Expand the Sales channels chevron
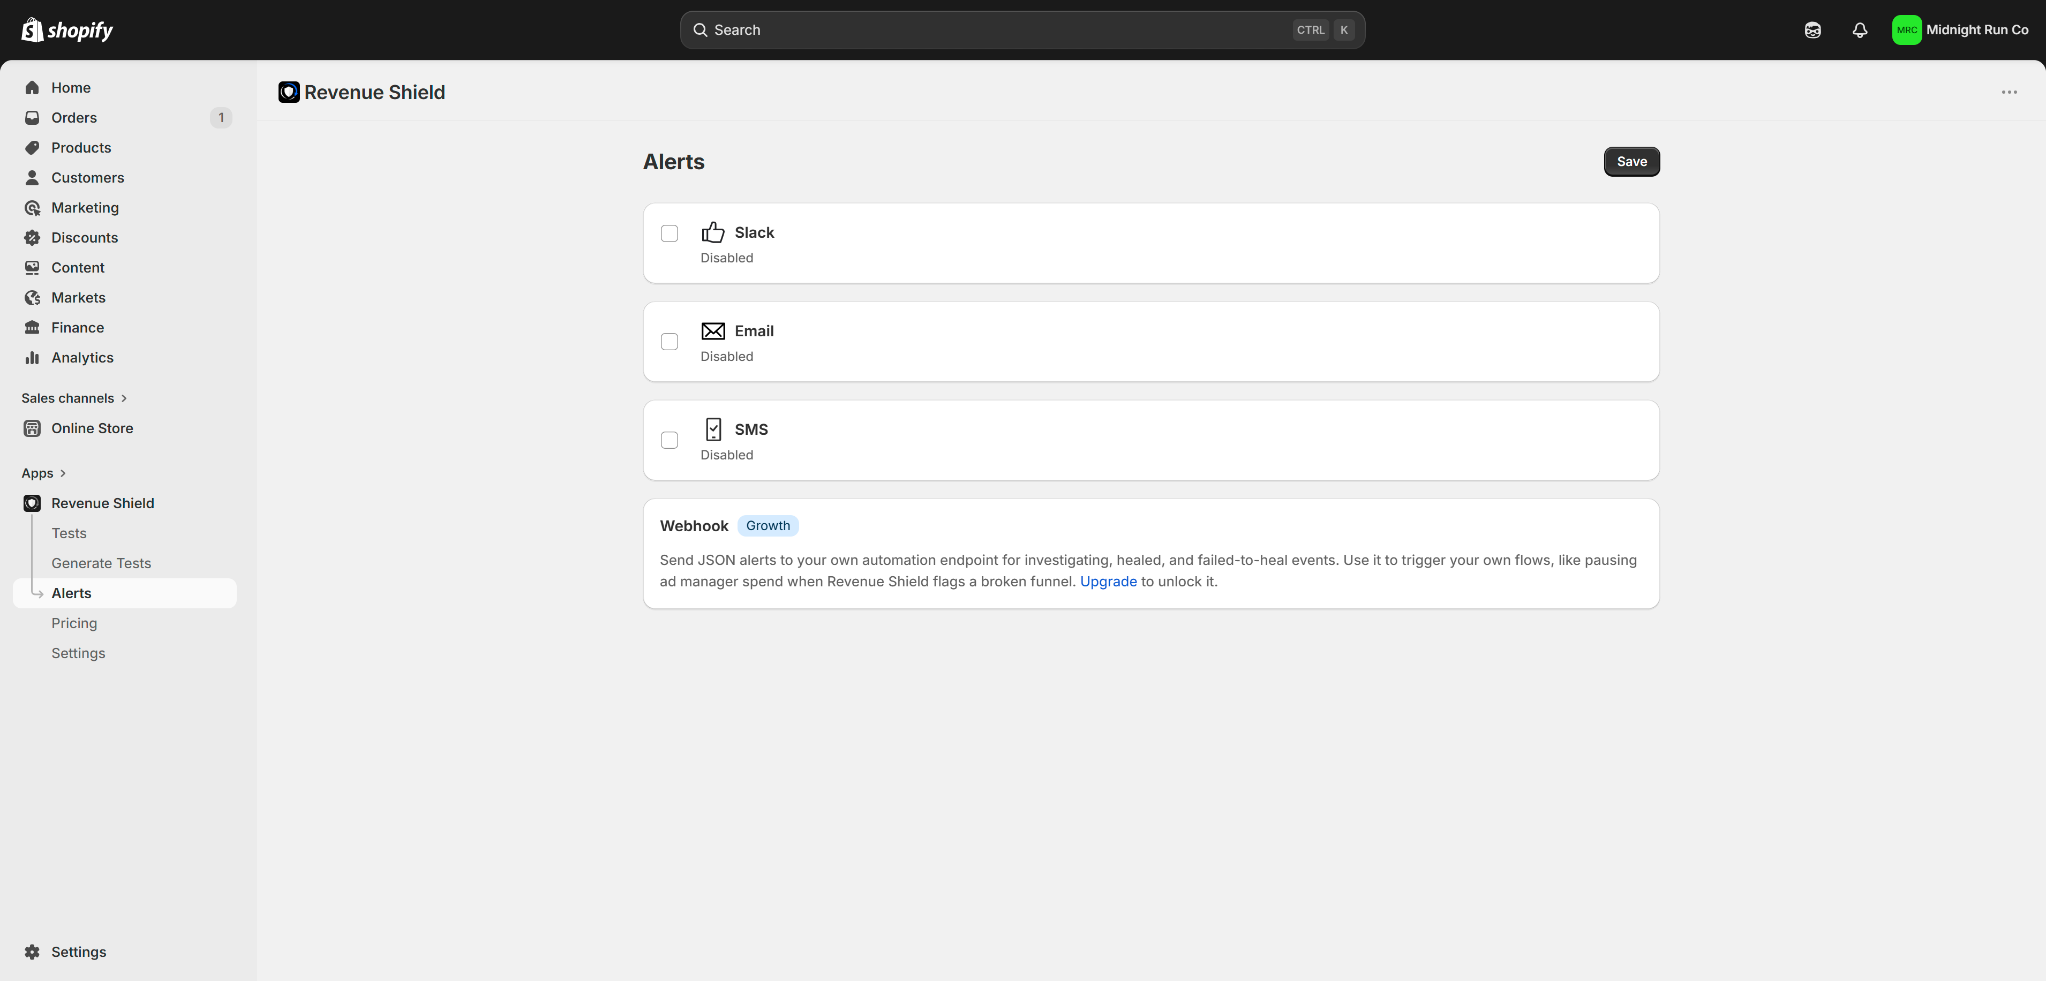 point(124,398)
